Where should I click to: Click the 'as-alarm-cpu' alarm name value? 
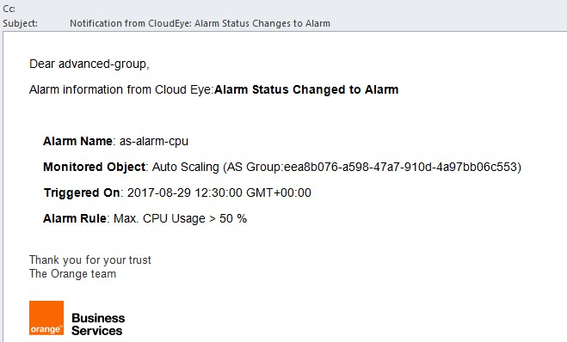154,141
